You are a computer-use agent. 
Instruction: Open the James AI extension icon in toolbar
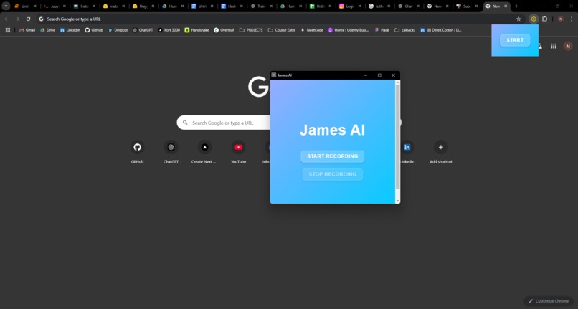pyautogui.click(x=534, y=19)
